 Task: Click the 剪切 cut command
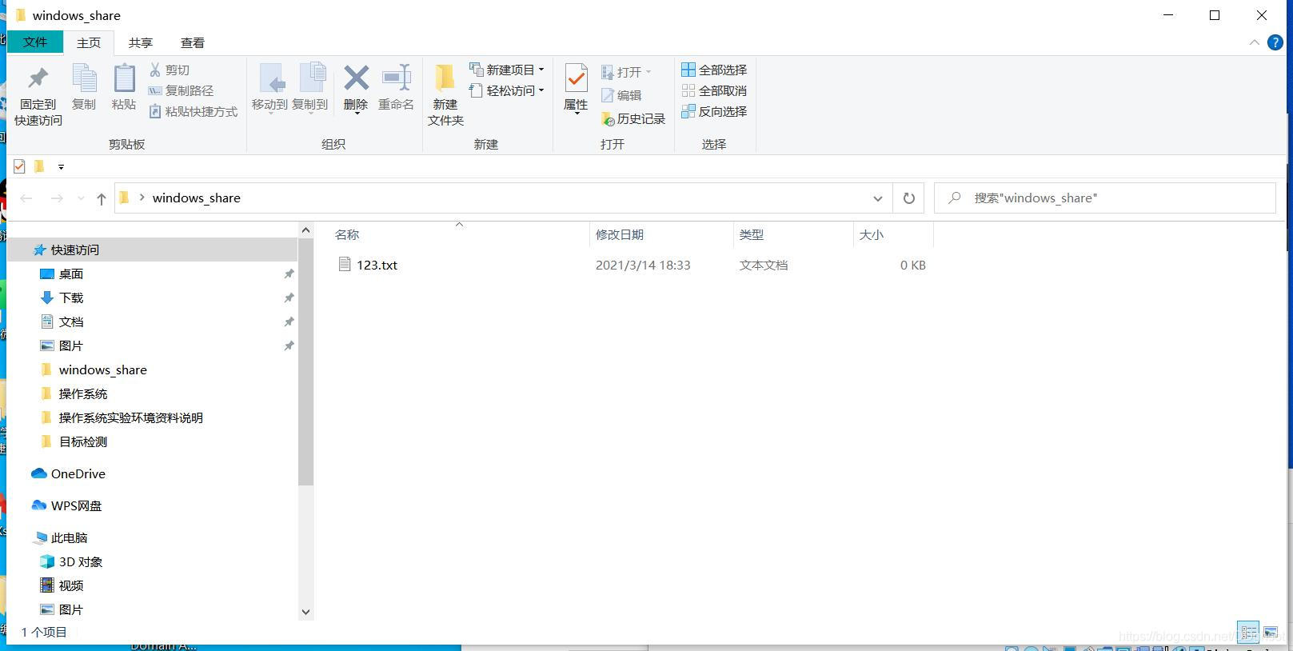(x=170, y=70)
